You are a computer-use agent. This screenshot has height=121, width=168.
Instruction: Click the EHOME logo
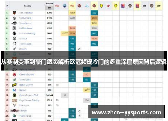pyautogui.click(x=14, y=111)
